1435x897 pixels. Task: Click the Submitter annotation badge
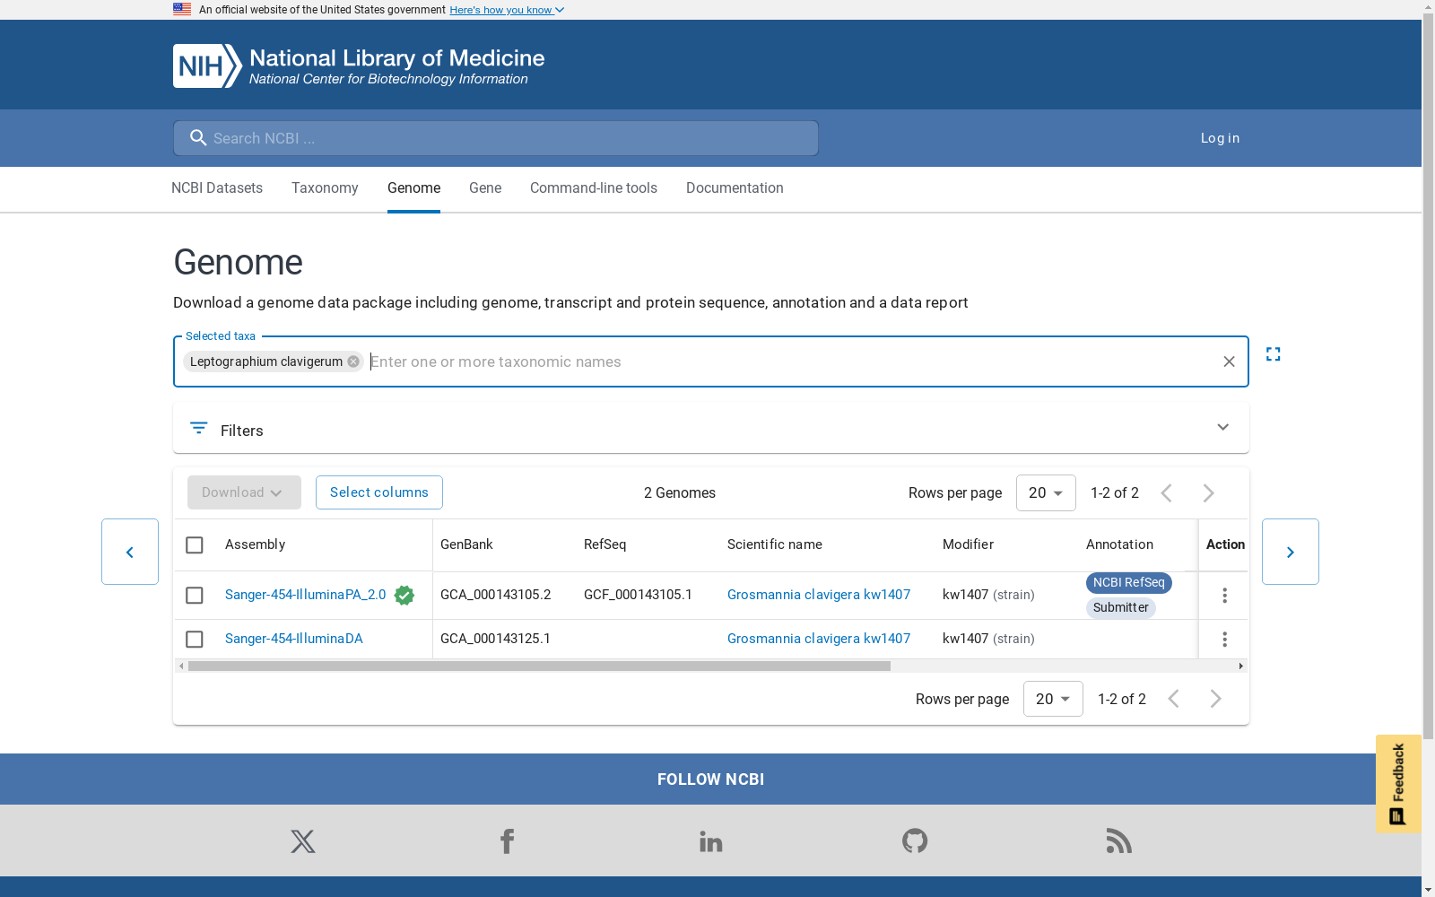pos(1121,608)
